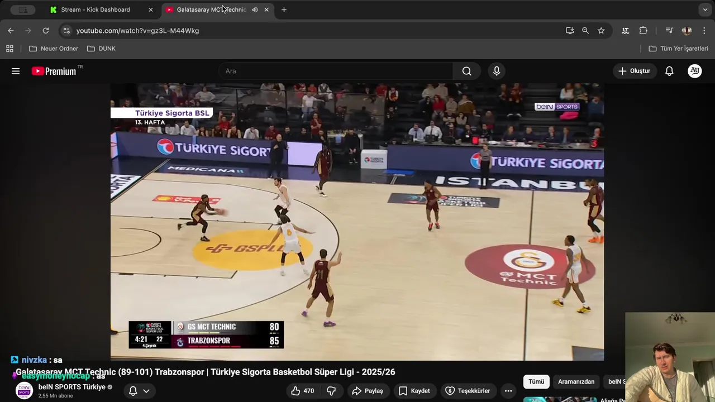This screenshot has height=402, width=715.
Task: Open the YouTube hamburger guide menu
Action: [x=16, y=71]
